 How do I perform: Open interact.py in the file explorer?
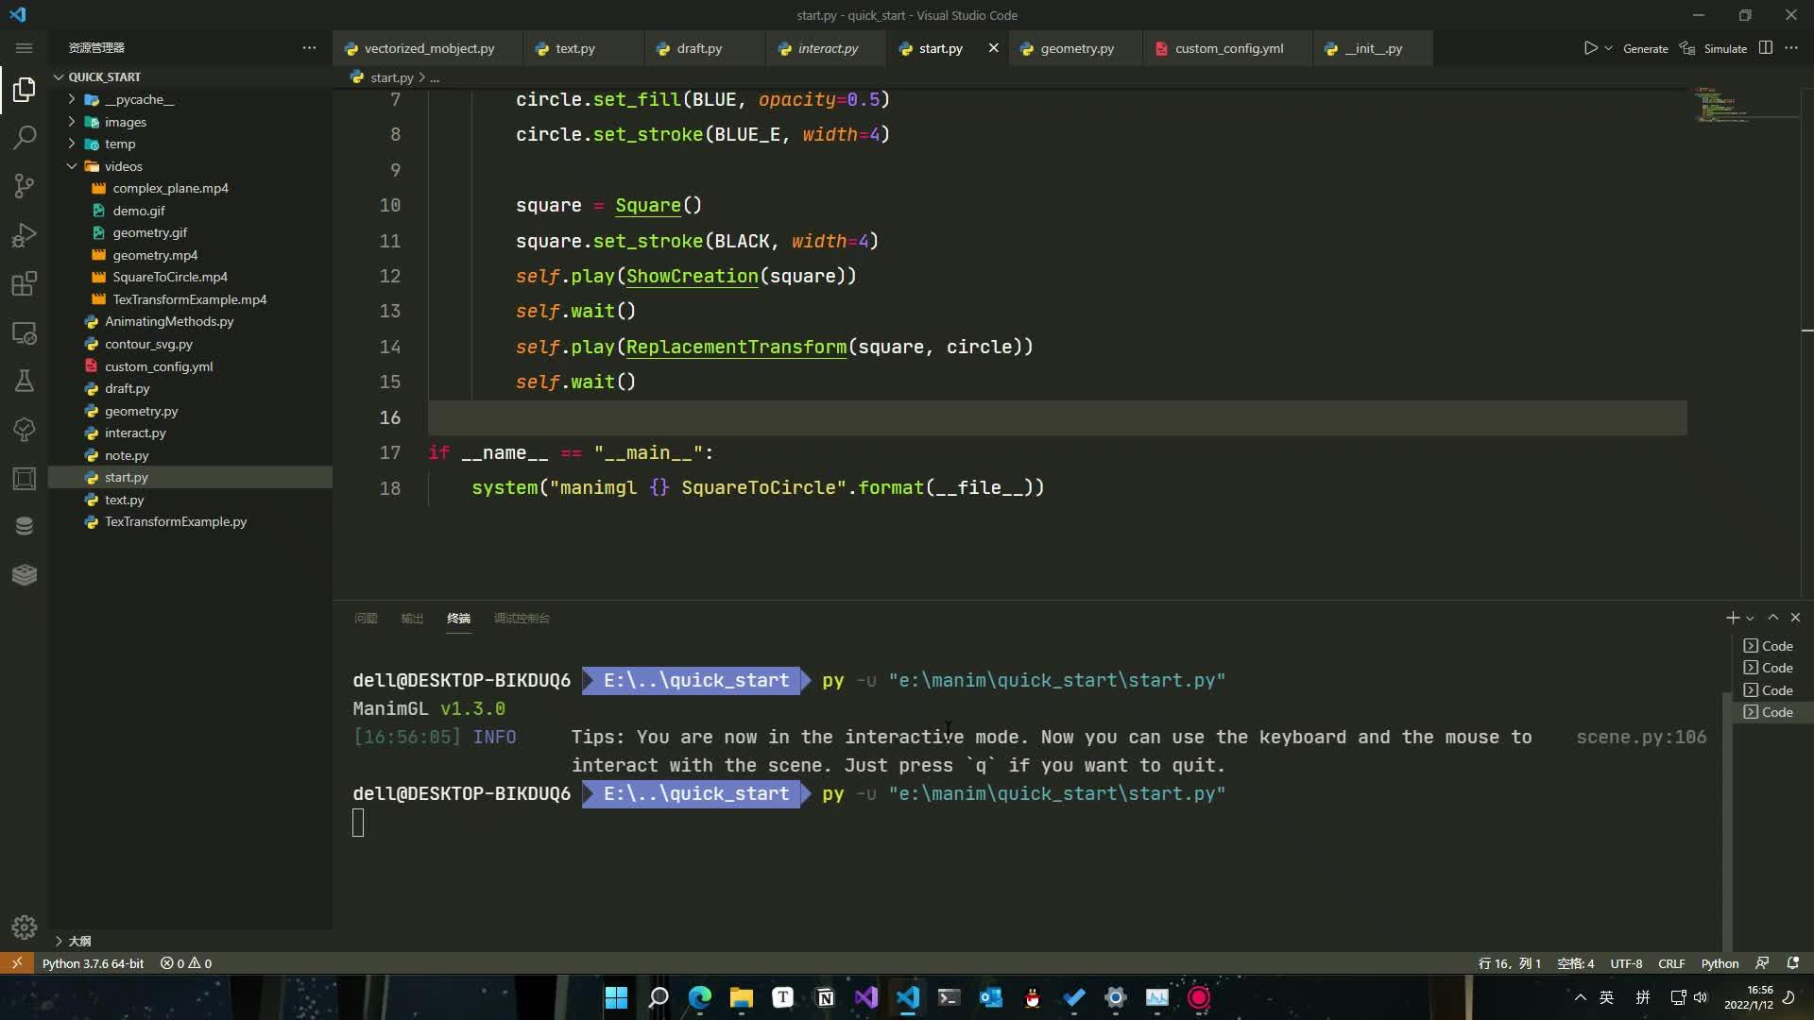[135, 433]
